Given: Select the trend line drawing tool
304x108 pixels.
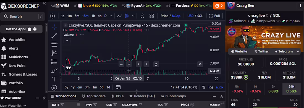Looking at the screenshot, I should (x=54, y=36).
